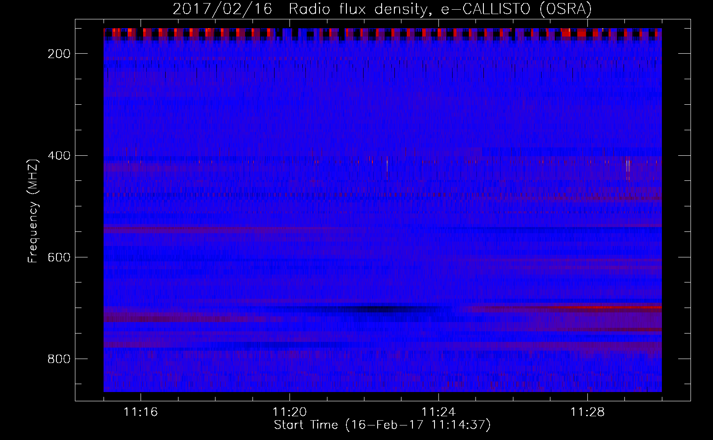The height and width of the screenshot is (440, 713).
Task: Click the 11:28 time tick label
Action: point(587,412)
